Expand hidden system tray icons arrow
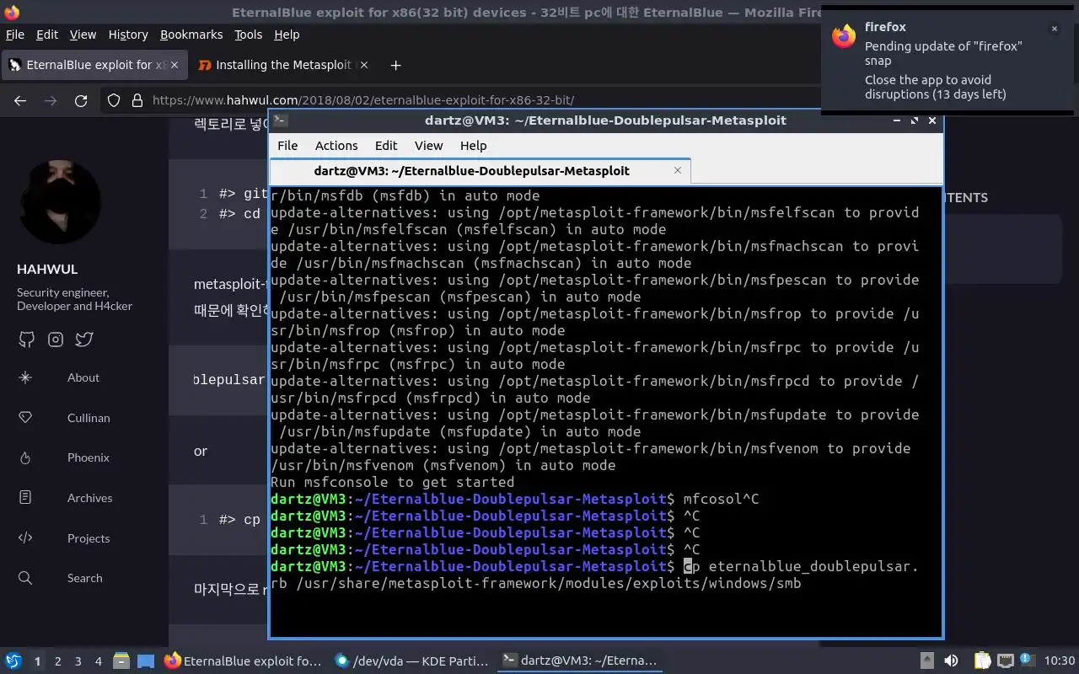 point(926,661)
